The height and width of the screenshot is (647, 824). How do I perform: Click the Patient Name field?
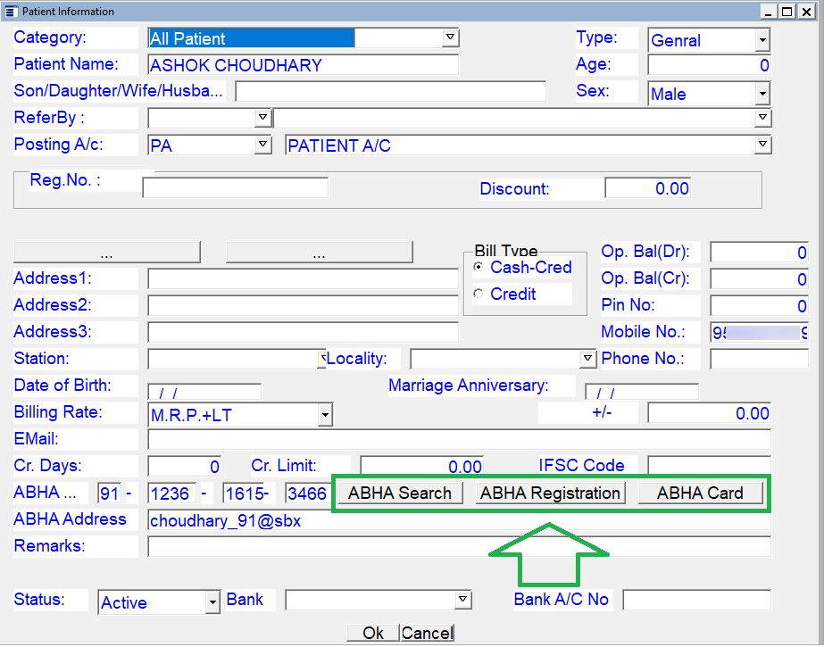pyautogui.click(x=303, y=65)
